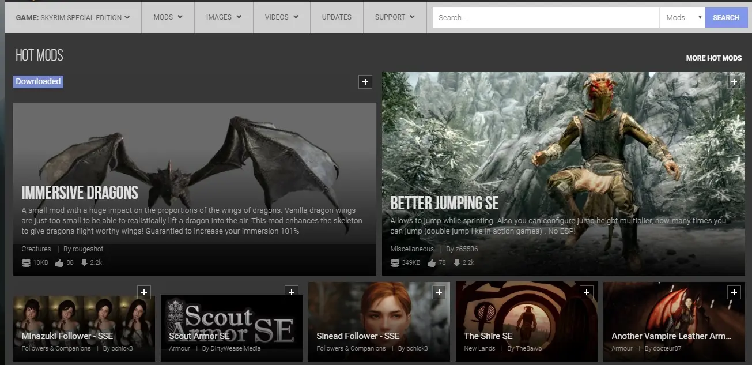Click the Downloaded badge above Immersive Dragons
Viewport: 752px width, 365px height.
coord(38,81)
